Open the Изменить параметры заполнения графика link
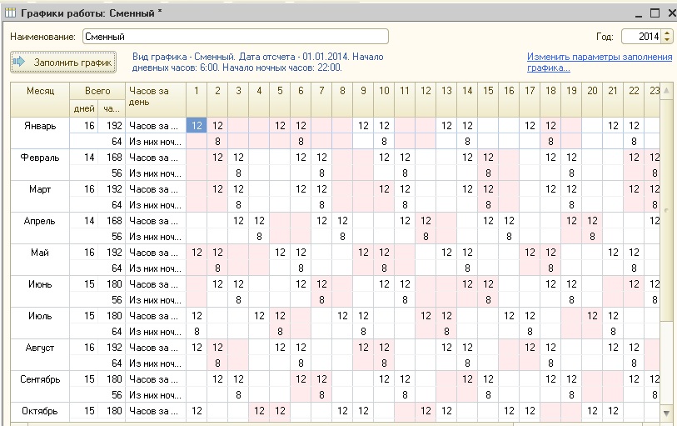Screen dimensions: 677x426 599,63
